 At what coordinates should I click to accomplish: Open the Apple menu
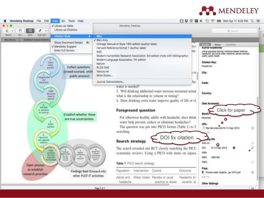(5, 21)
